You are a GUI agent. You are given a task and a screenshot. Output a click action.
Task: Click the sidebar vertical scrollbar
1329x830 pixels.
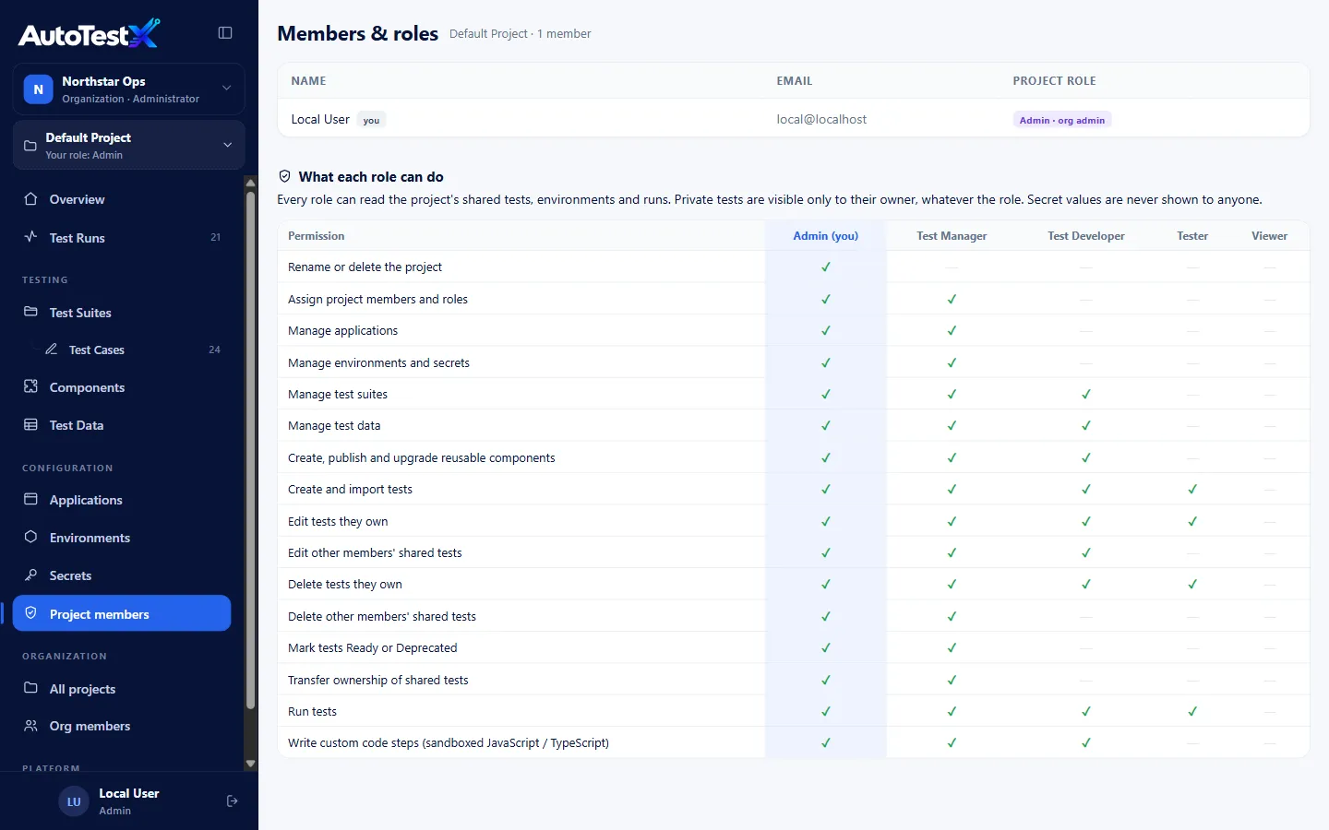pos(250,450)
